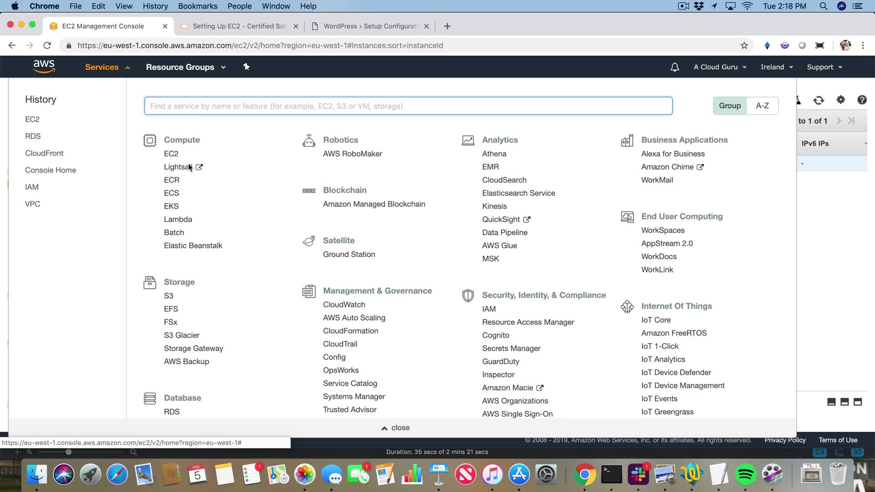Switch services view to A-Z
Image resolution: width=875 pixels, height=492 pixels.
pos(762,106)
